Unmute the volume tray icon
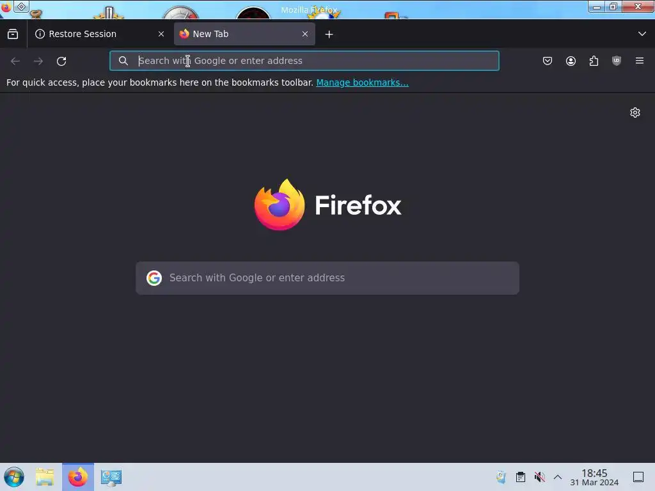The image size is (655, 491). coord(540,477)
